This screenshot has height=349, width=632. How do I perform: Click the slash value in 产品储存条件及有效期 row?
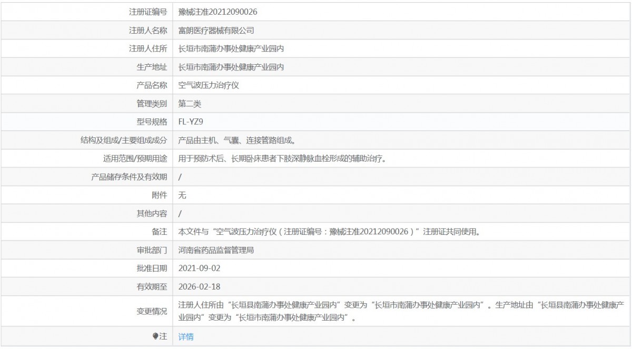[180, 177]
